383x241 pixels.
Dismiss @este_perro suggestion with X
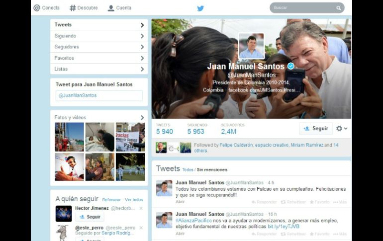141,228
